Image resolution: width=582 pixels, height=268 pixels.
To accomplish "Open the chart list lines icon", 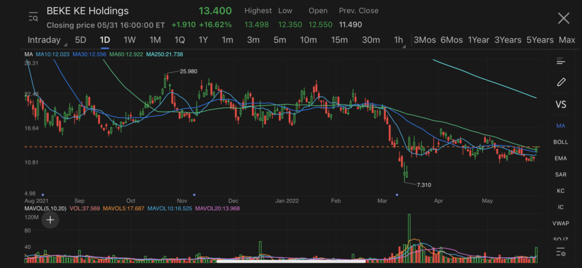I will coord(560,61).
